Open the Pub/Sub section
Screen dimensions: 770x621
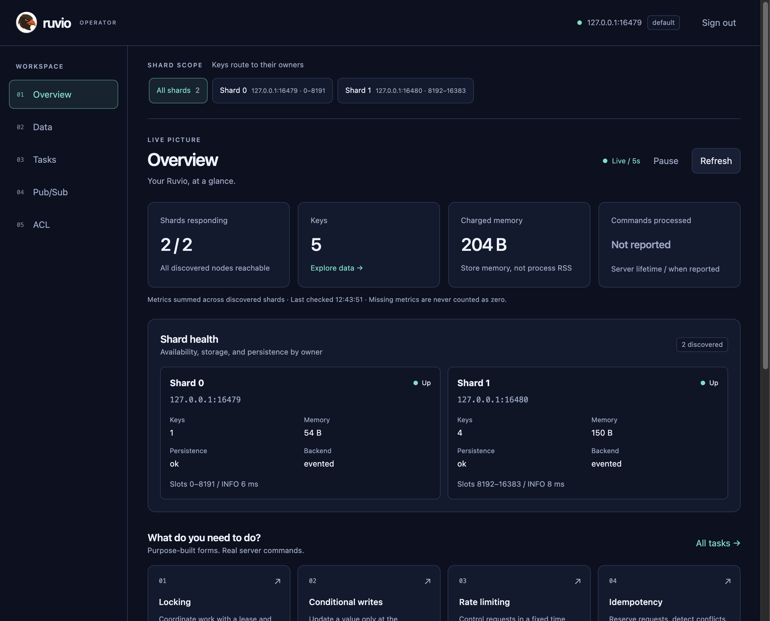coord(63,192)
